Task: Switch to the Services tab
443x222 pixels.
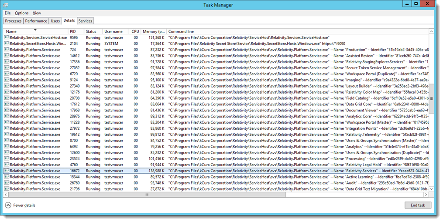Action: coord(85,21)
